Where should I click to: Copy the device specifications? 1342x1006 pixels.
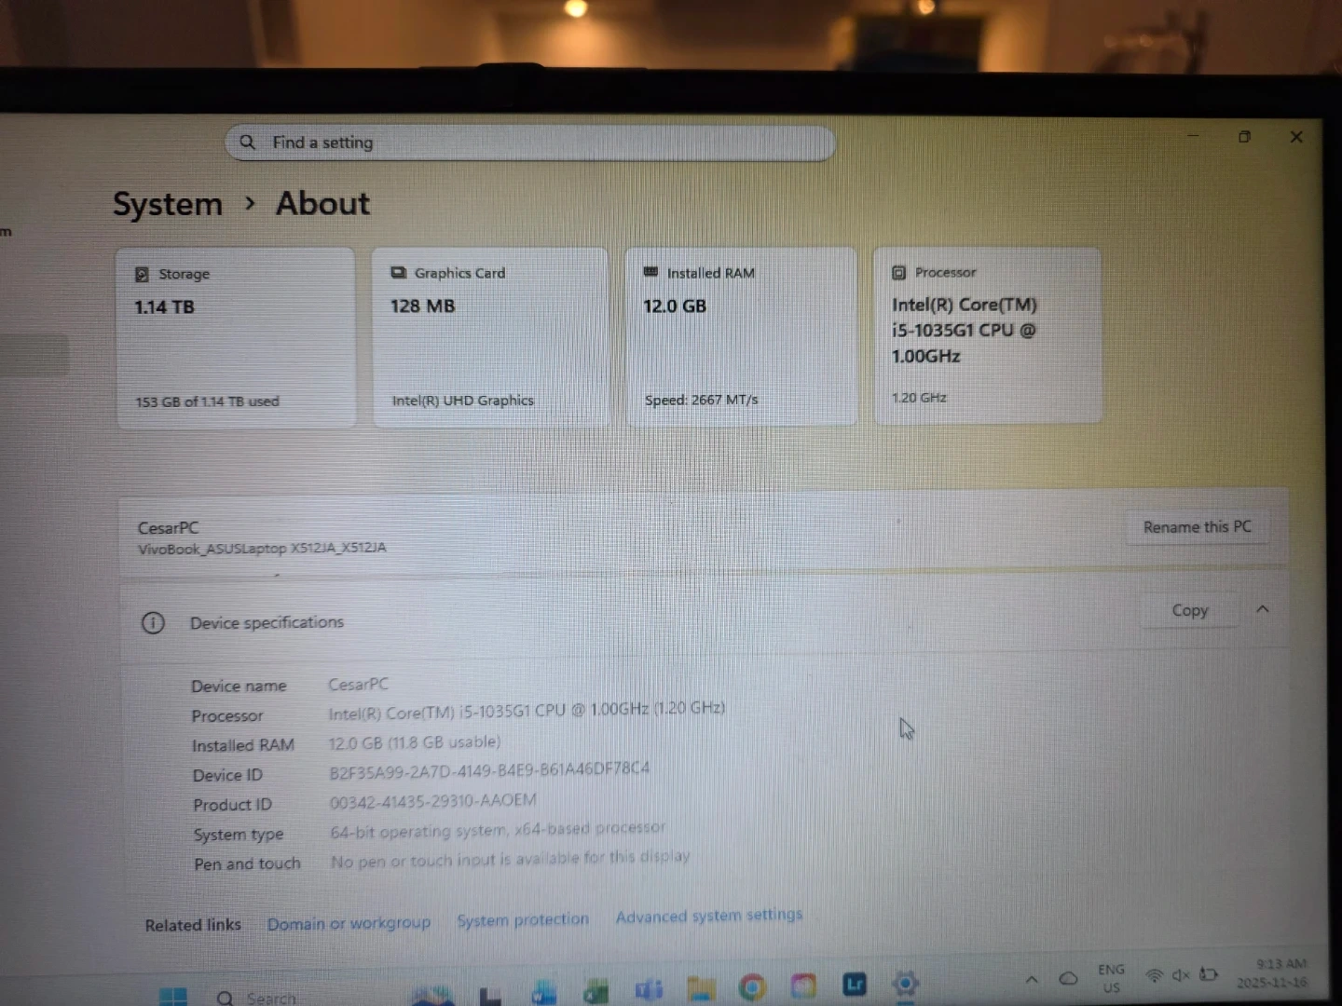click(x=1189, y=610)
